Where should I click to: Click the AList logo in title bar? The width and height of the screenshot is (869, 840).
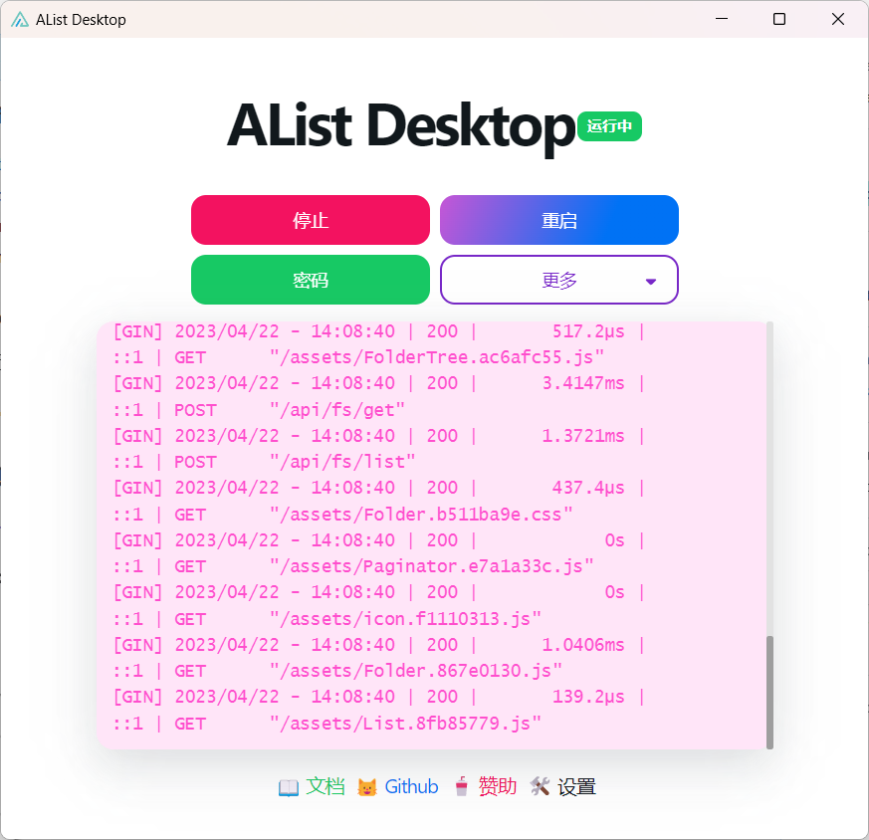pos(19,19)
